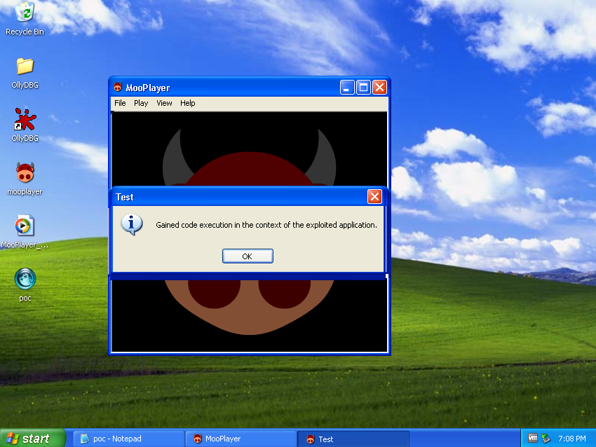This screenshot has width=596, height=447.
Task: Click OK in the Test dialog
Action: 248,256
